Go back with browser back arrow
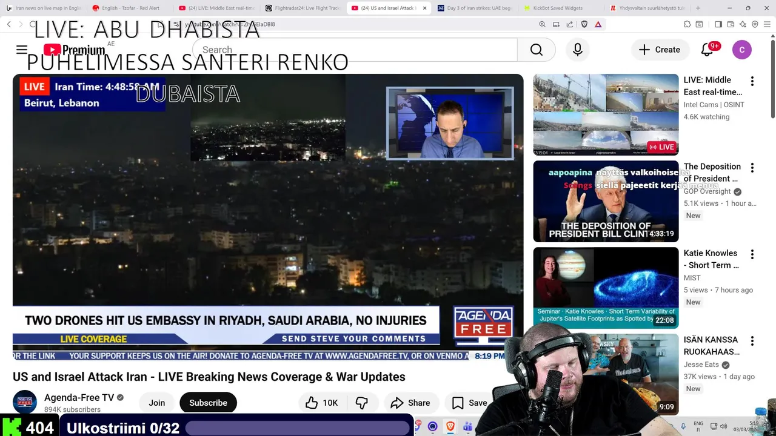776x436 pixels. tap(8, 24)
